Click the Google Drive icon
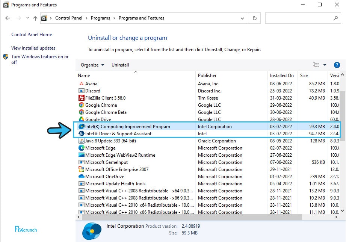 pos(82,119)
